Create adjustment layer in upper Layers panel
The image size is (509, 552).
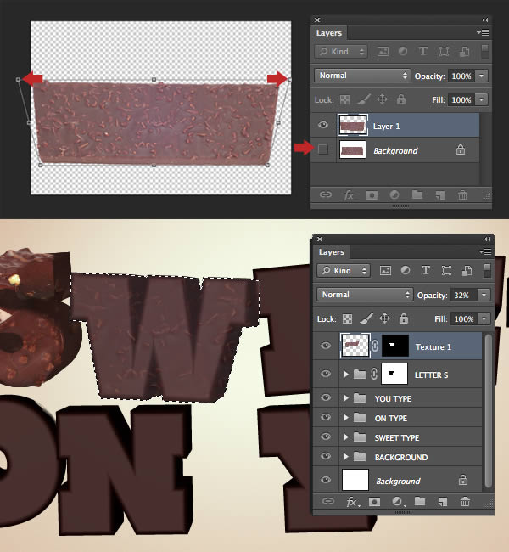[x=394, y=194]
